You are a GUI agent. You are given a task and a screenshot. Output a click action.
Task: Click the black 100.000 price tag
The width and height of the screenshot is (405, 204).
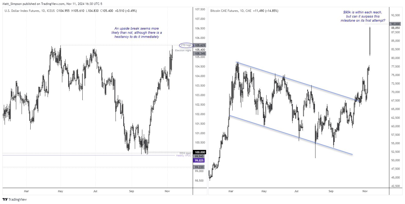(x=200, y=152)
